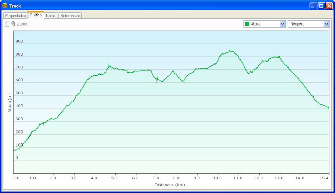Expand the Altura dropdown arrow
Image resolution: width=335 pixels, height=193 pixels.
(282, 24)
